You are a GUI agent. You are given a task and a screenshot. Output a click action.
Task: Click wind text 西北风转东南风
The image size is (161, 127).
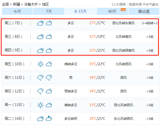tap(123, 23)
